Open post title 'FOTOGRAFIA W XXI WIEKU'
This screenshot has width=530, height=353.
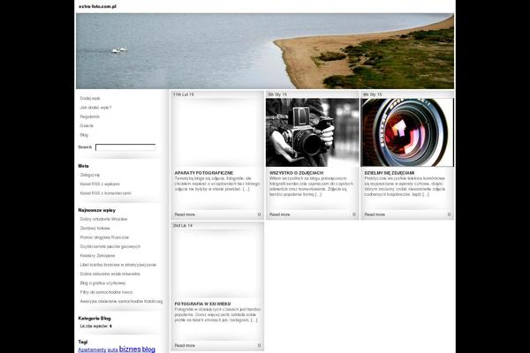click(x=202, y=304)
